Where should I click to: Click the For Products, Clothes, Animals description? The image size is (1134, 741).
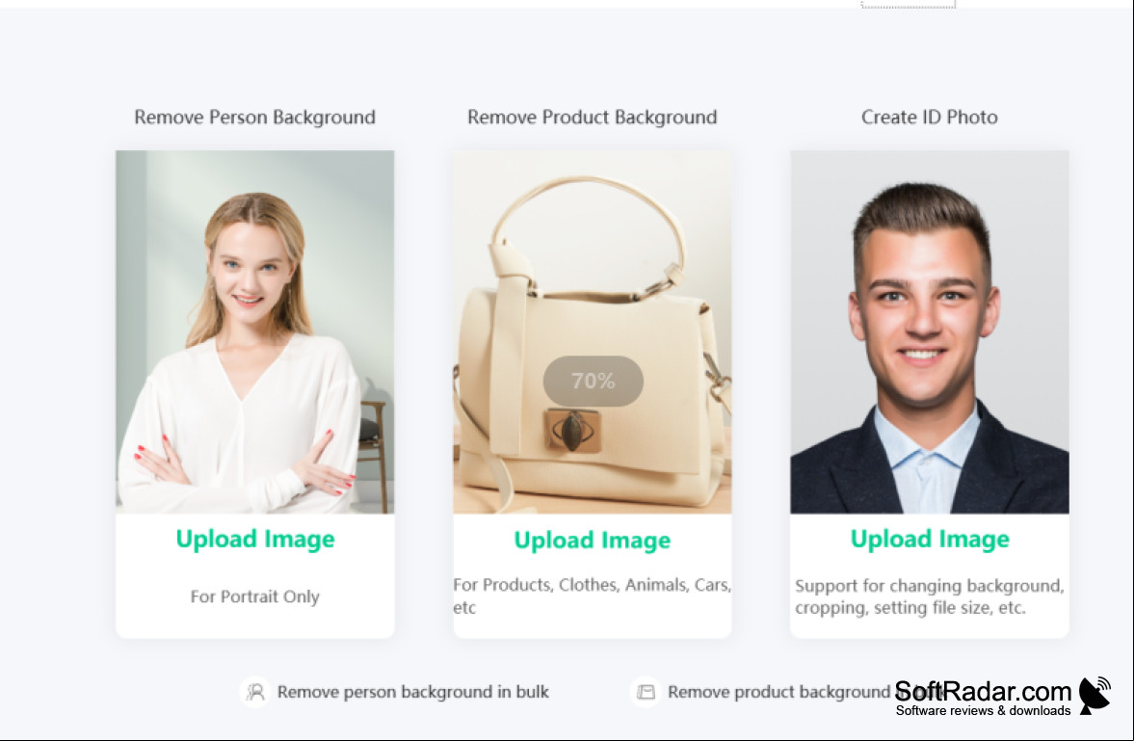593,595
